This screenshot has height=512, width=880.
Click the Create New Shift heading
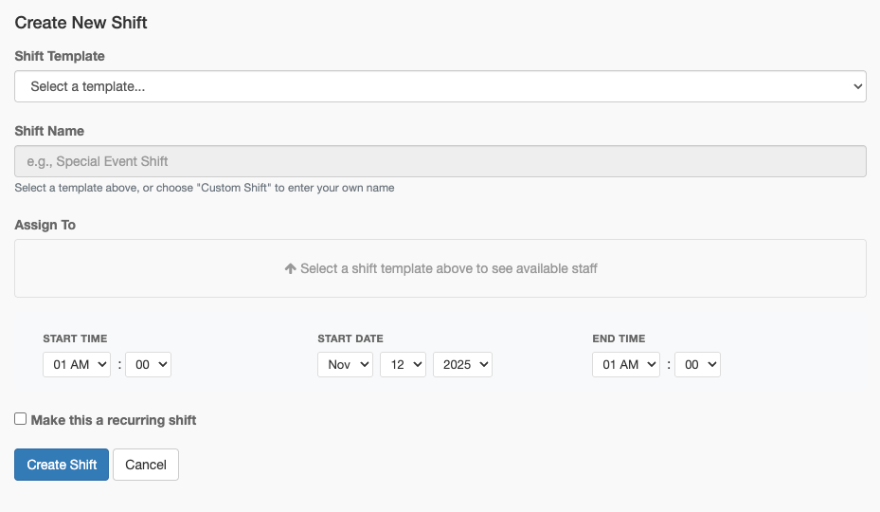pos(81,22)
